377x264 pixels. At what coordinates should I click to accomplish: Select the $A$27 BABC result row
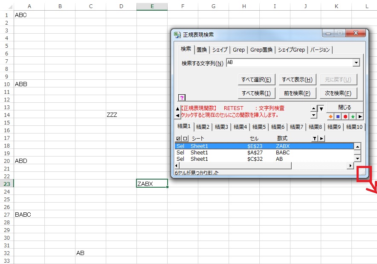264,152
